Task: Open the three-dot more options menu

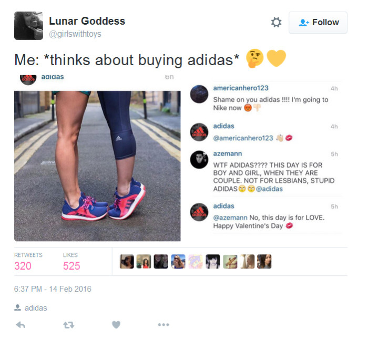Action: point(163,325)
